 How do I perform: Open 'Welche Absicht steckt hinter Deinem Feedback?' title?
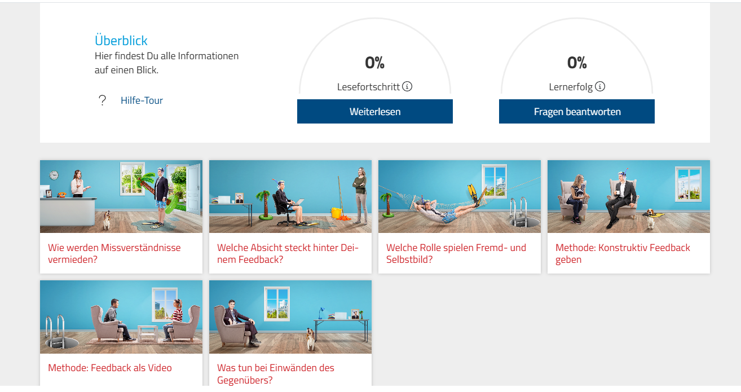pos(288,254)
